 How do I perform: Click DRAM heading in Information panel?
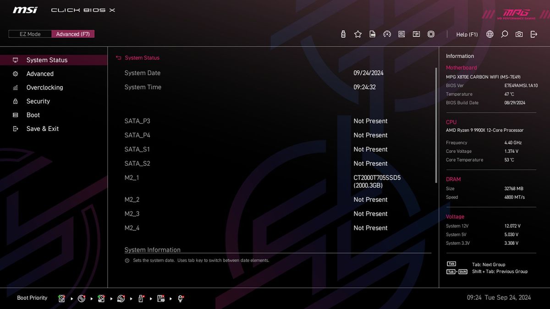pos(453,179)
